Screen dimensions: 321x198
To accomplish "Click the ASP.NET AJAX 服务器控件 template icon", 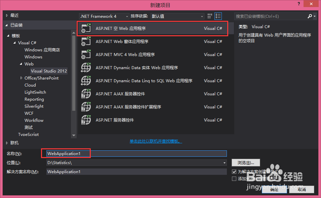I will pos(86,94).
